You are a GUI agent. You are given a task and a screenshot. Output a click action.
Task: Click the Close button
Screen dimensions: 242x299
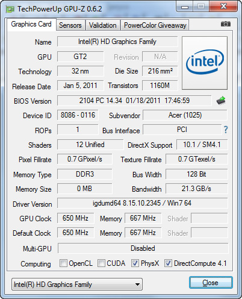click(x=211, y=283)
